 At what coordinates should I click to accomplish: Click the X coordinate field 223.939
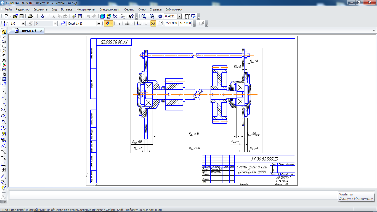tap(171, 23)
